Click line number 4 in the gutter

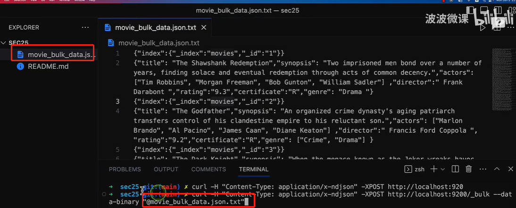(x=118, y=111)
